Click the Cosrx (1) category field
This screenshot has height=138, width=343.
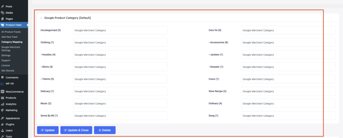tap(288, 79)
